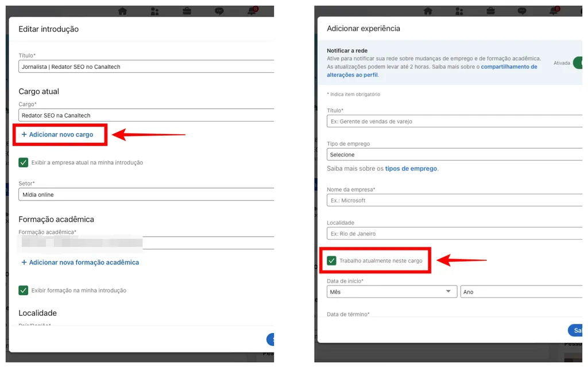Open network icon on right navigation bar

pyautogui.click(x=460, y=10)
